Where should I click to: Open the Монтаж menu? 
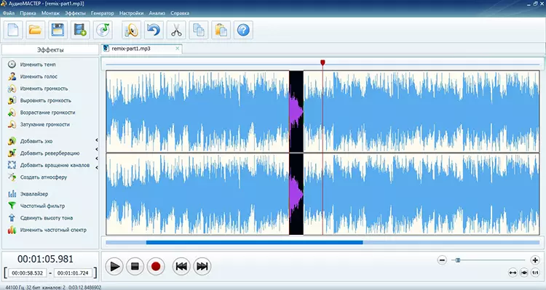tap(50, 13)
